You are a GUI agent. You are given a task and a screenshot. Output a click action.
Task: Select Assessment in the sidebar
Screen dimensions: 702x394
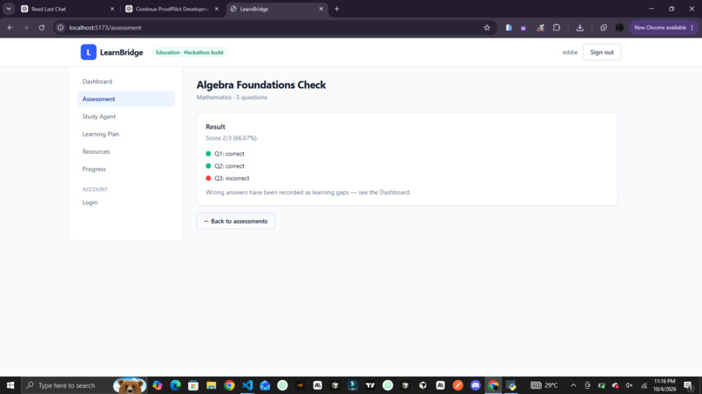click(125, 99)
